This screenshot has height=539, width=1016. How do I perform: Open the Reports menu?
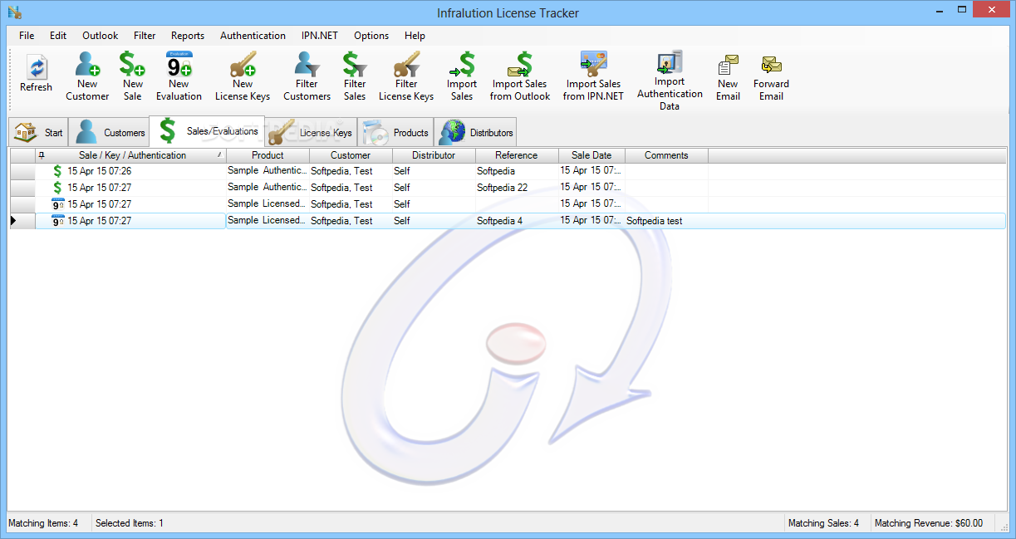click(x=188, y=36)
